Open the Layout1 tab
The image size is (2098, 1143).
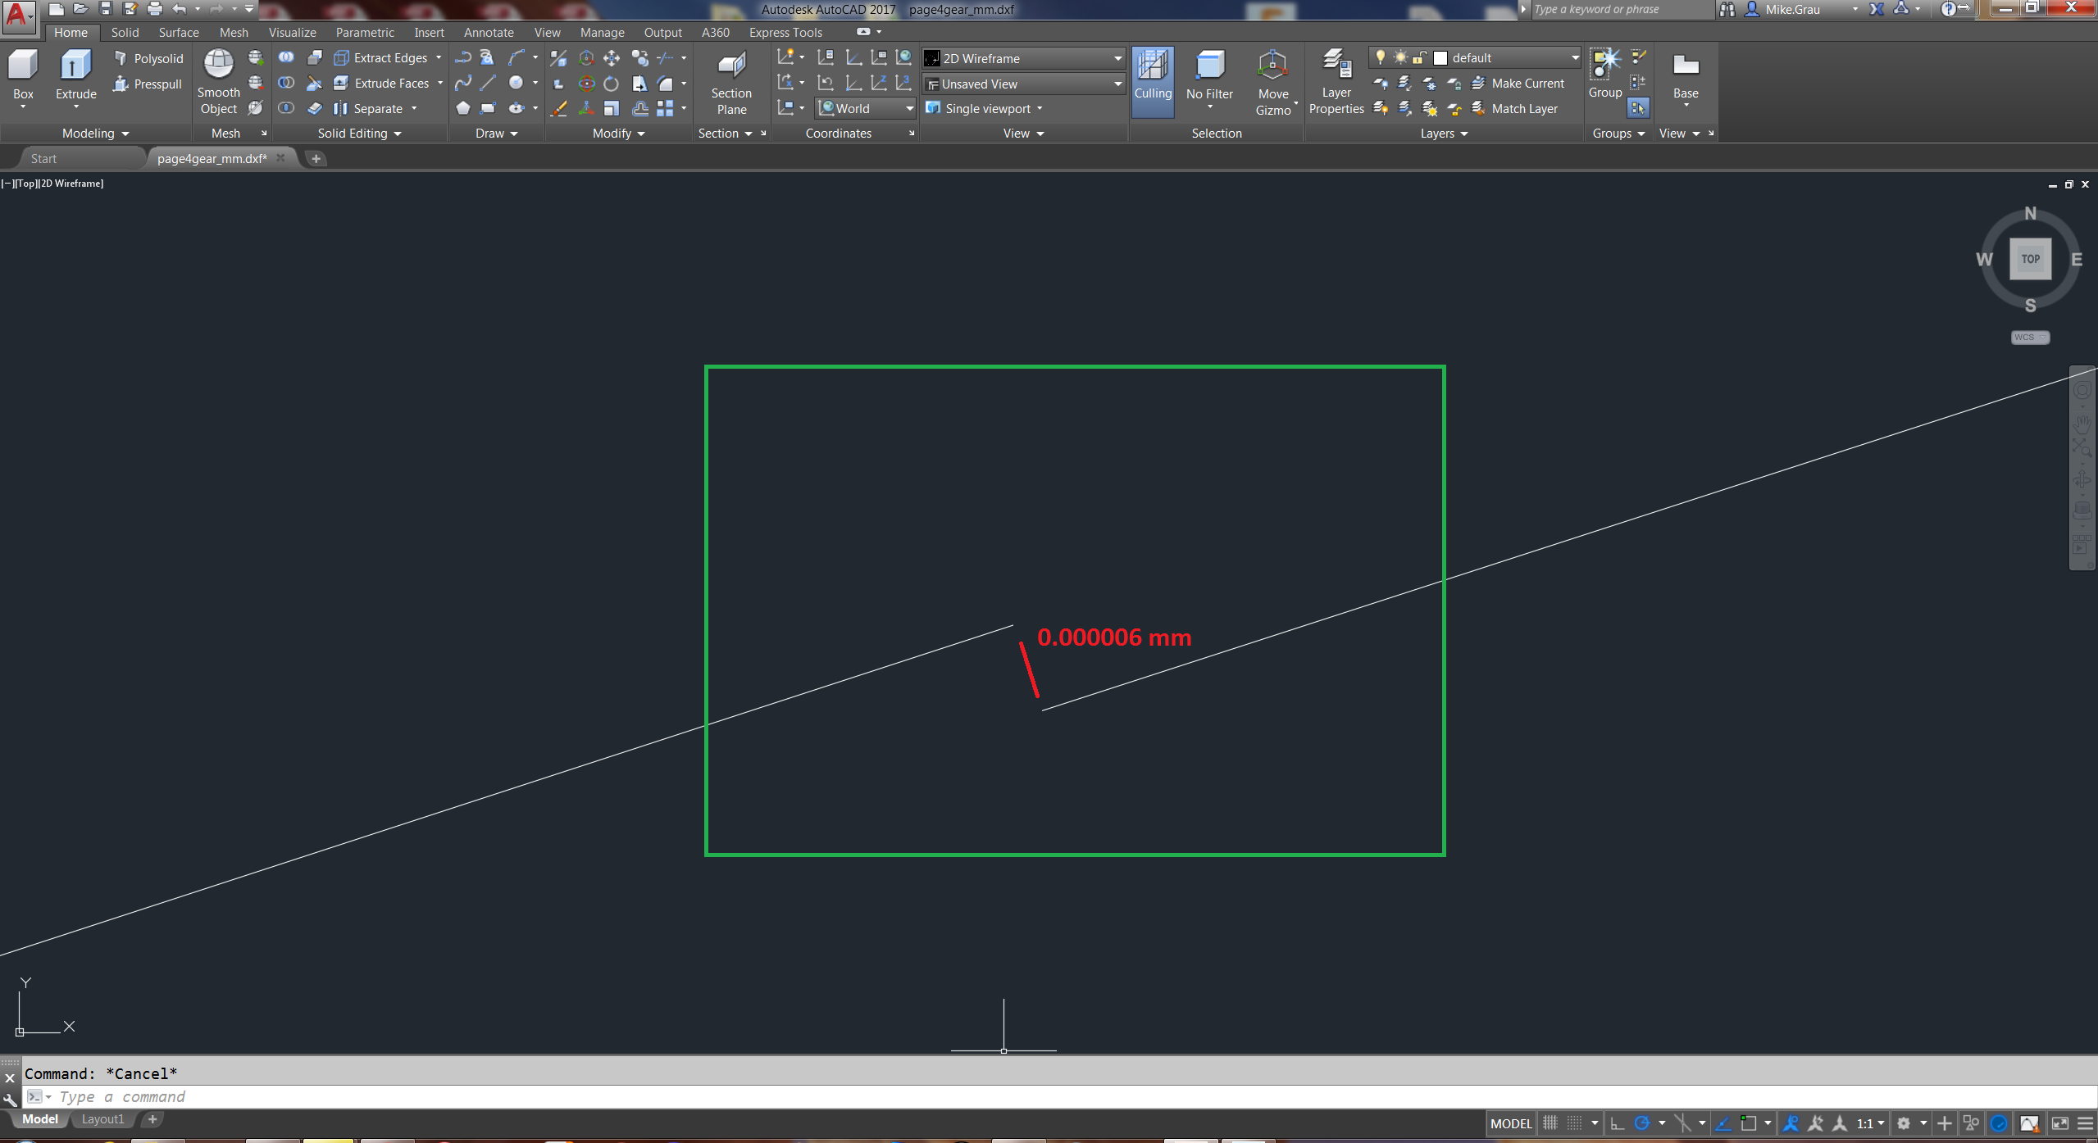tap(102, 1118)
